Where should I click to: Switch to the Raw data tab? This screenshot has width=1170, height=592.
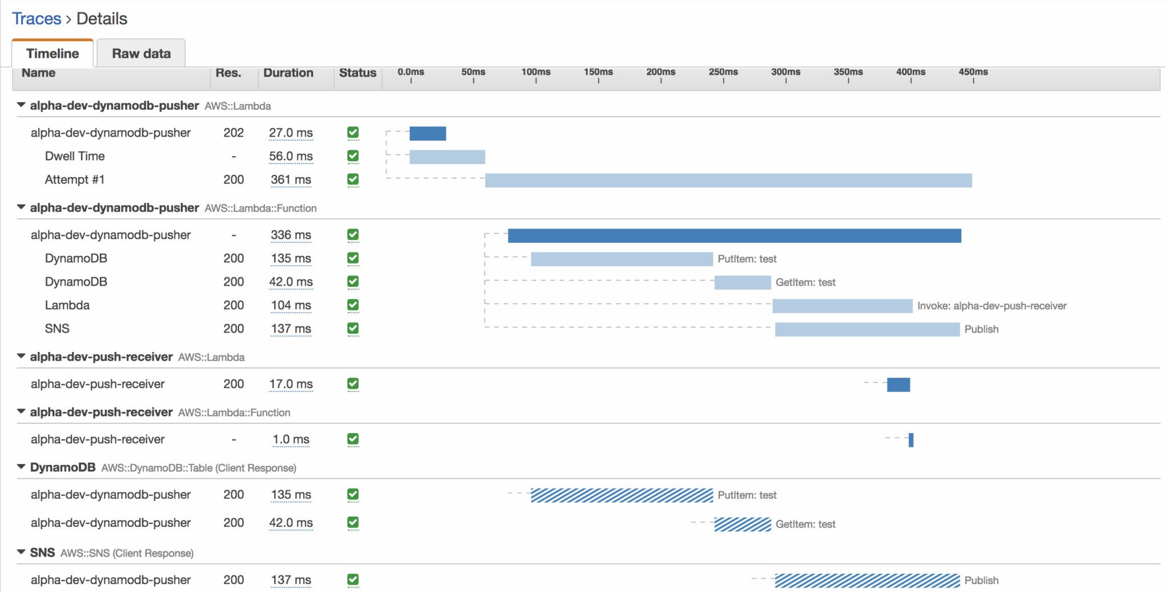(141, 53)
